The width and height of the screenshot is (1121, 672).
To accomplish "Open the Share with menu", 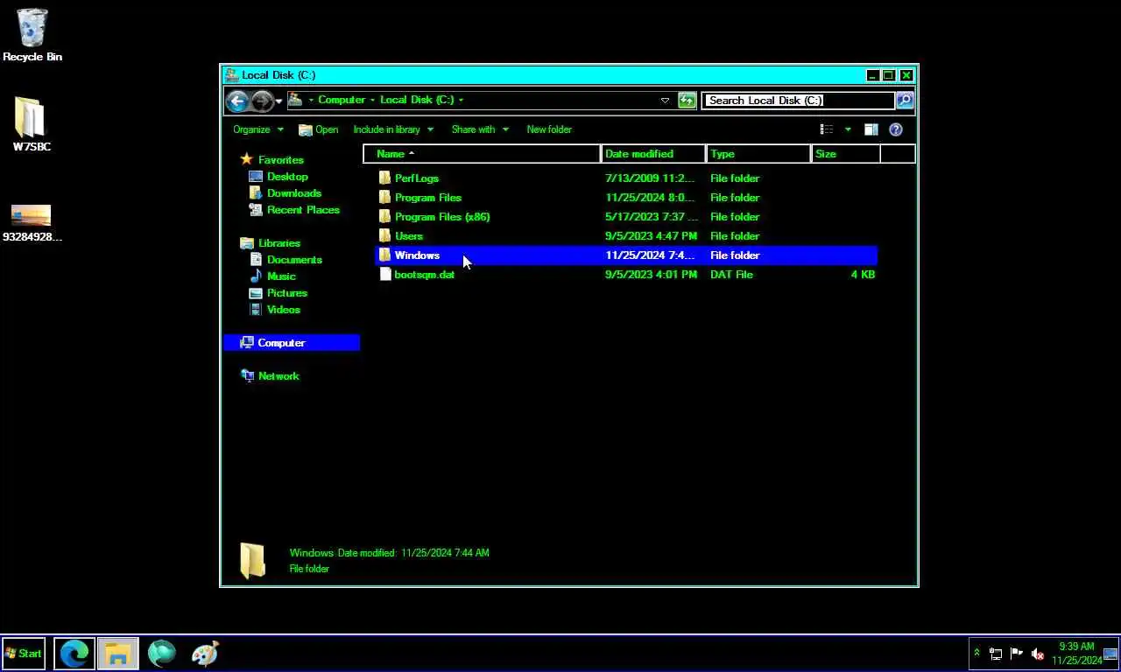I will coord(480,129).
